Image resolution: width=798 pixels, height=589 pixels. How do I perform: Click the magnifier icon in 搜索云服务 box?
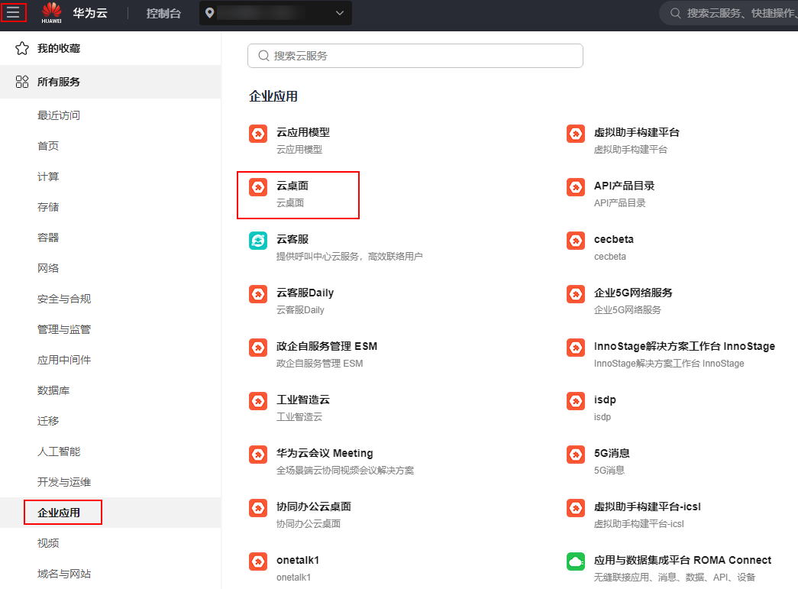point(263,56)
